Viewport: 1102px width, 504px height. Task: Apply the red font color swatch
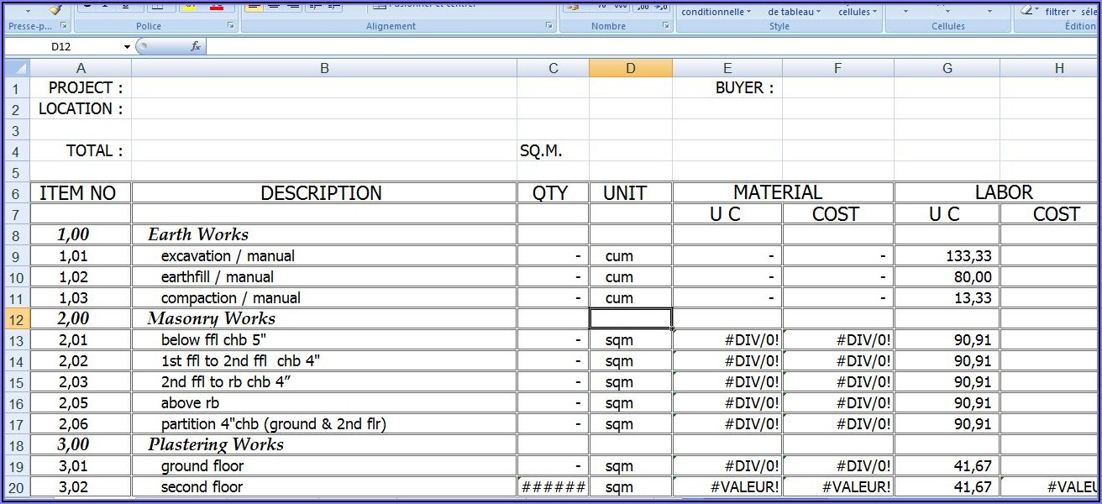click(217, 6)
